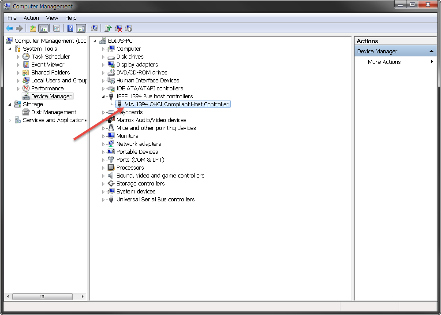The width and height of the screenshot is (441, 315).
Task: Click More Actions in Actions pane
Action: [x=384, y=62]
